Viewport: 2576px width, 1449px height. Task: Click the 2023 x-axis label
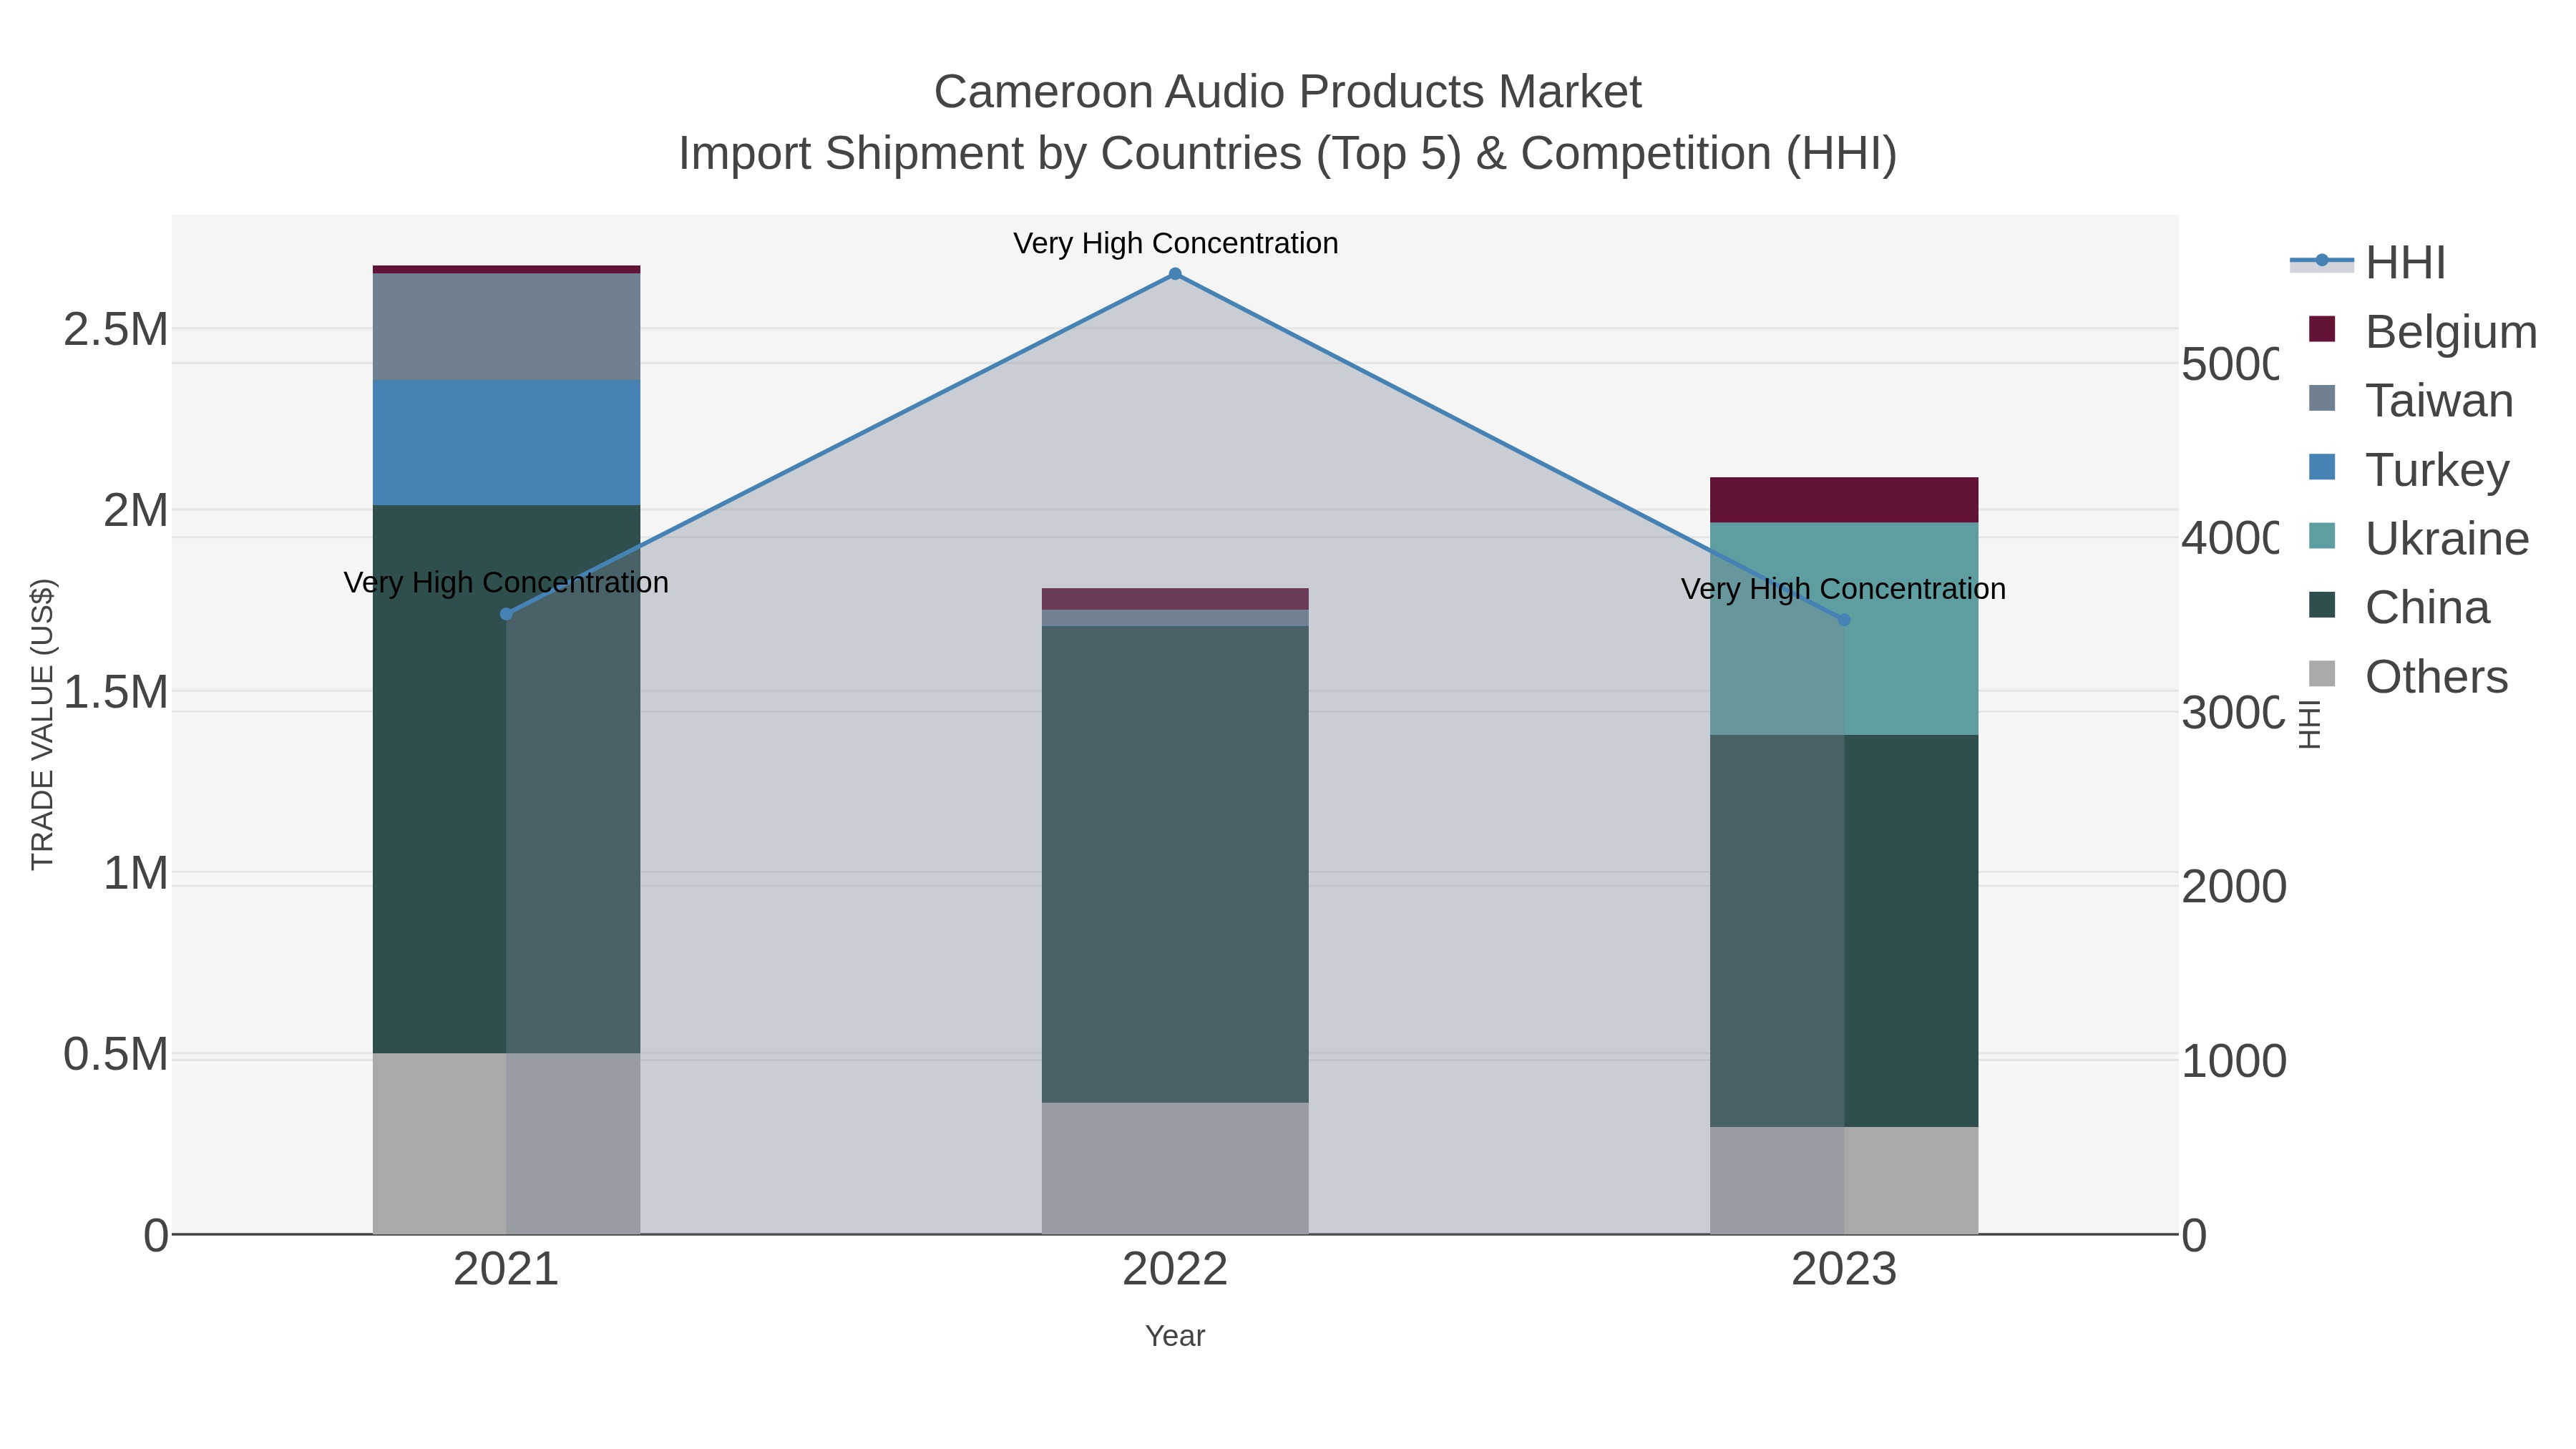[x=1844, y=1269]
